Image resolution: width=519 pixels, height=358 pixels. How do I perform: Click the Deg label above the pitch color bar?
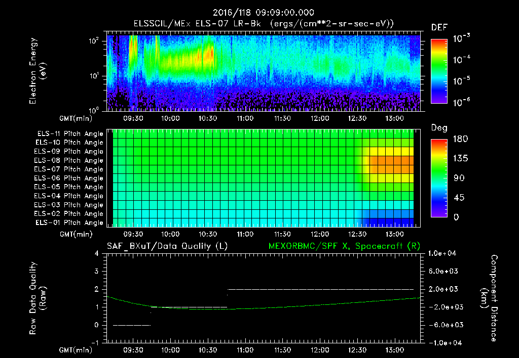coord(439,128)
